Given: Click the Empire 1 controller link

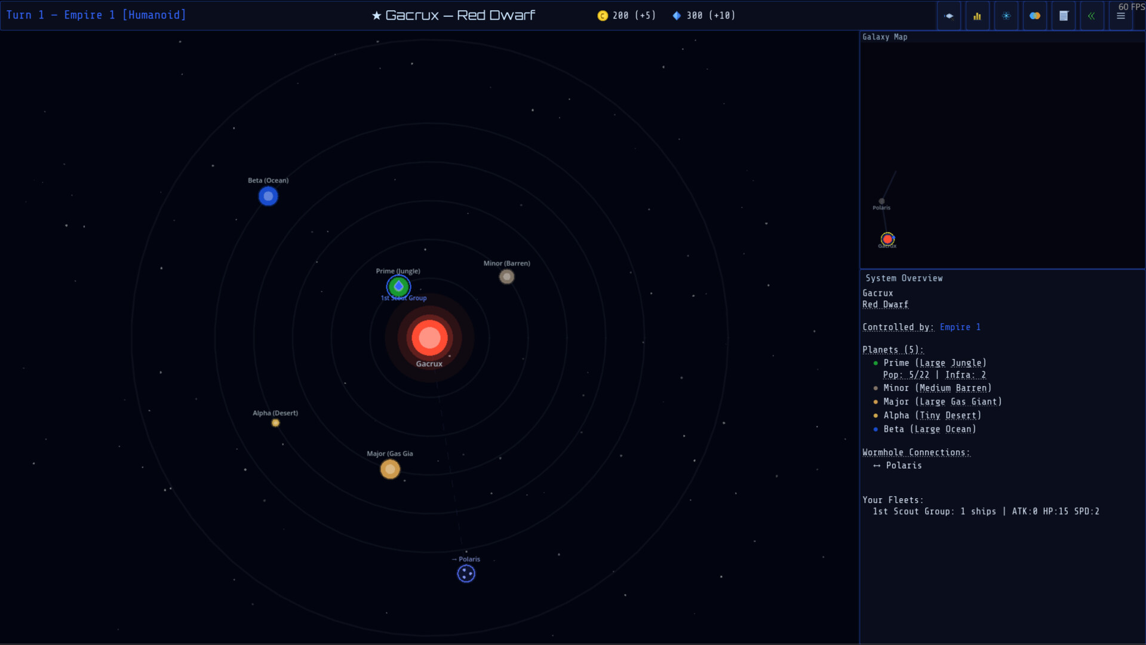Looking at the screenshot, I should [x=960, y=327].
